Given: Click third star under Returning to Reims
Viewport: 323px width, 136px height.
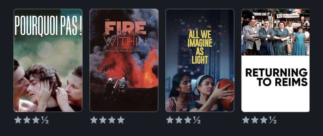Looking at the screenshot, I should [x=264, y=120].
